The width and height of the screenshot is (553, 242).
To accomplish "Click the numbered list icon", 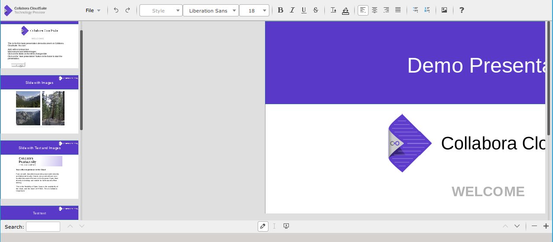I will (x=427, y=10).
